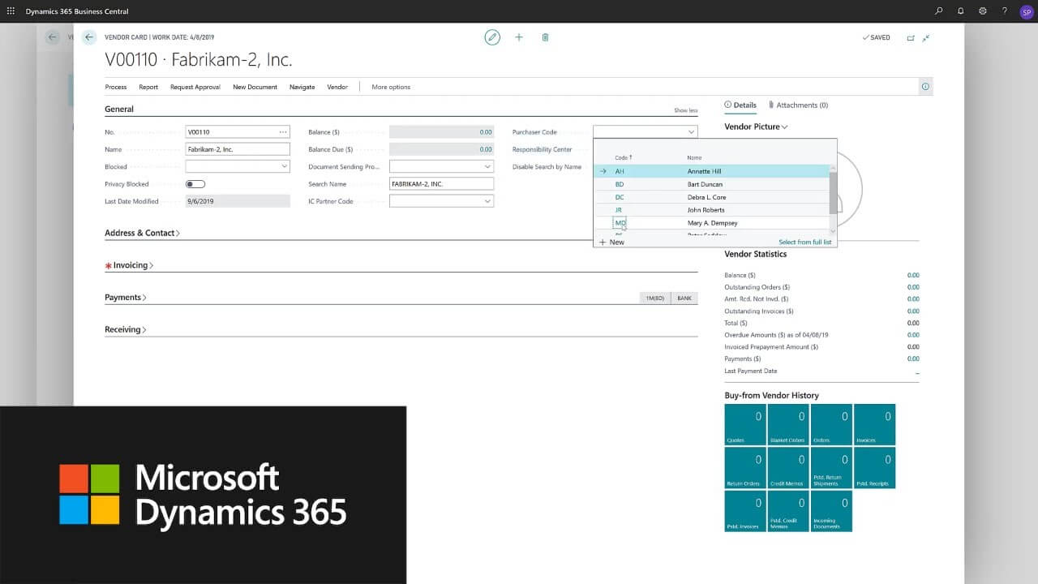Open the Orders tile
The image size is (1038, 584).
pos(831,425)
